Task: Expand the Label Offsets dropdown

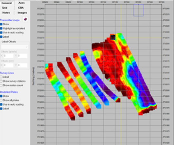Action: click(15, 47)
